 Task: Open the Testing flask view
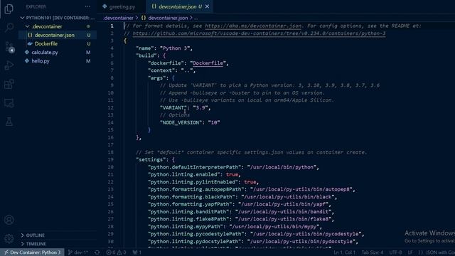tap(9, 122)
